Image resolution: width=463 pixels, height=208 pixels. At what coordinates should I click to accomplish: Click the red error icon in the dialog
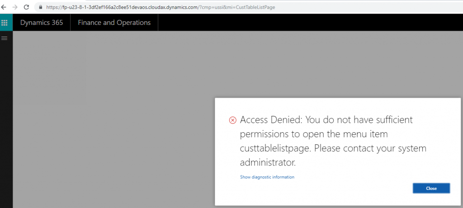[x=233, y=120]
